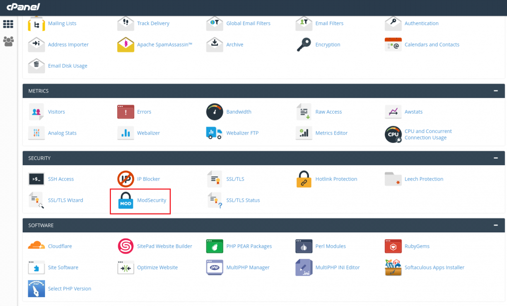
Task: Open the MultiPHP Manager link
Action: (x=248, y=267)
